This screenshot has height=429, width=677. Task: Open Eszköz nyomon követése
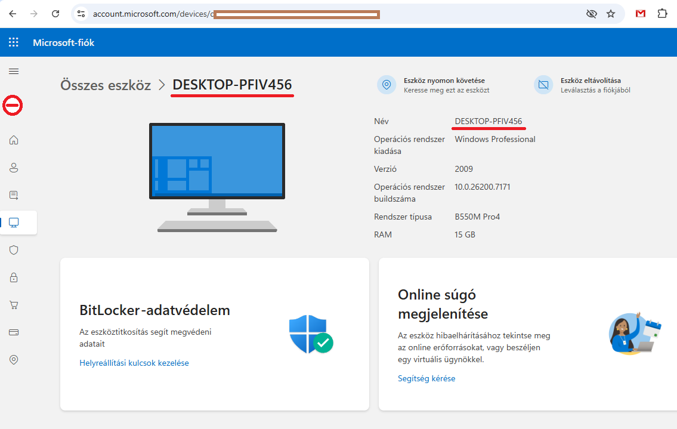tap(444, 81)
